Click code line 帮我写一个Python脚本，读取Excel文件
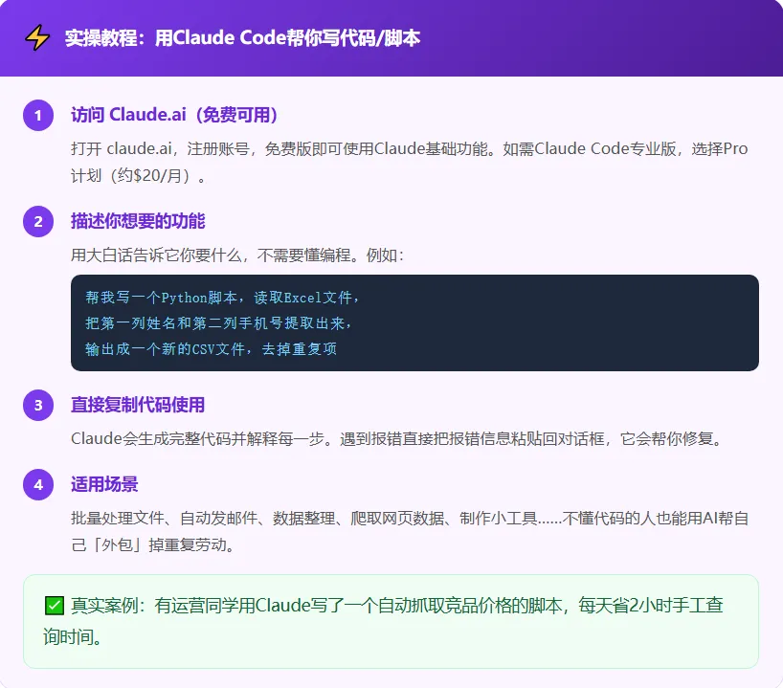The height and width of the screenshot is (688, 783). (223, 298)
